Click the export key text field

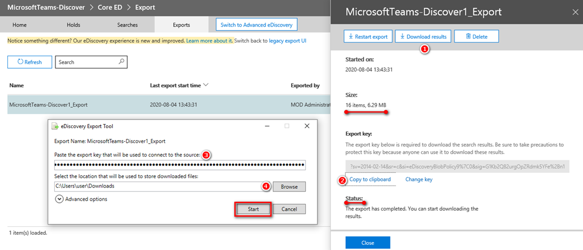[457, 166]
